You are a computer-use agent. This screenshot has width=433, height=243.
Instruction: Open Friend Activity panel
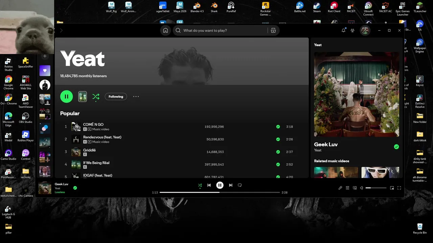pyautogui.click(x=352, y=30)
